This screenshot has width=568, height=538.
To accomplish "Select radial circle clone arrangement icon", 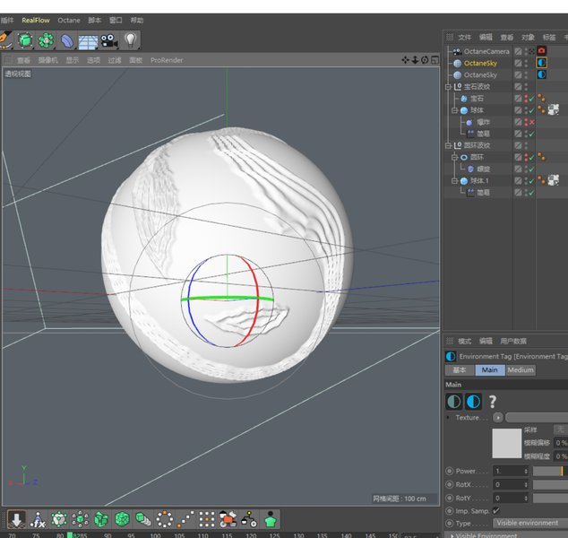I will point(165,519).
